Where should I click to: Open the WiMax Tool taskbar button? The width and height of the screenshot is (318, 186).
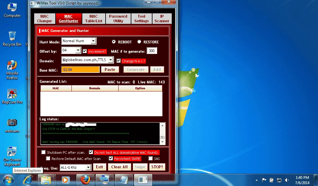143,180
